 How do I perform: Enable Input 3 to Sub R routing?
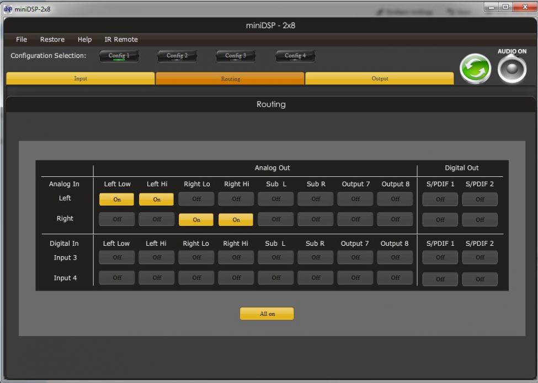(316, 257)
